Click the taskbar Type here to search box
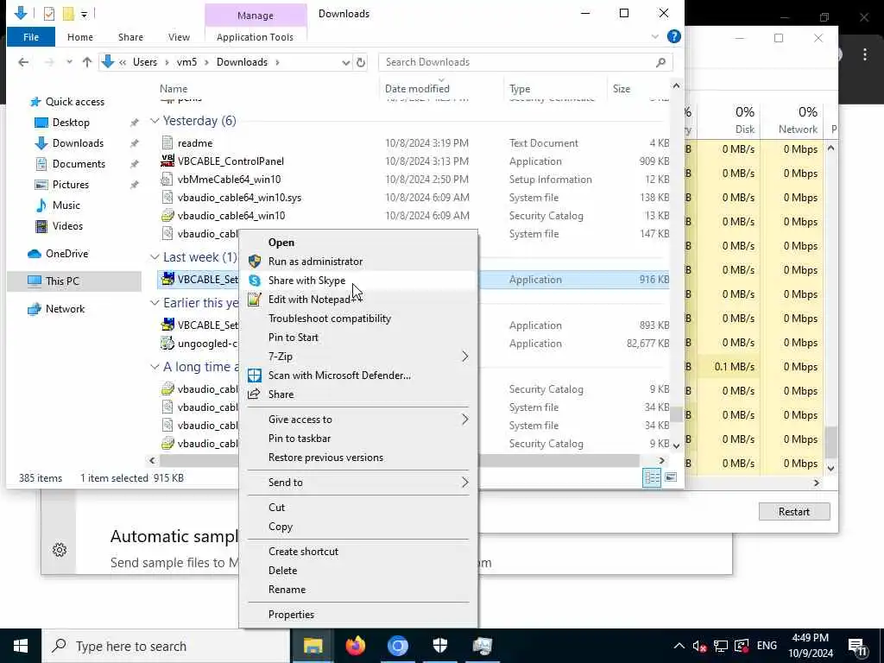Image resolution: width=884 pixels, height=663 pixels. tap(166, 646)
